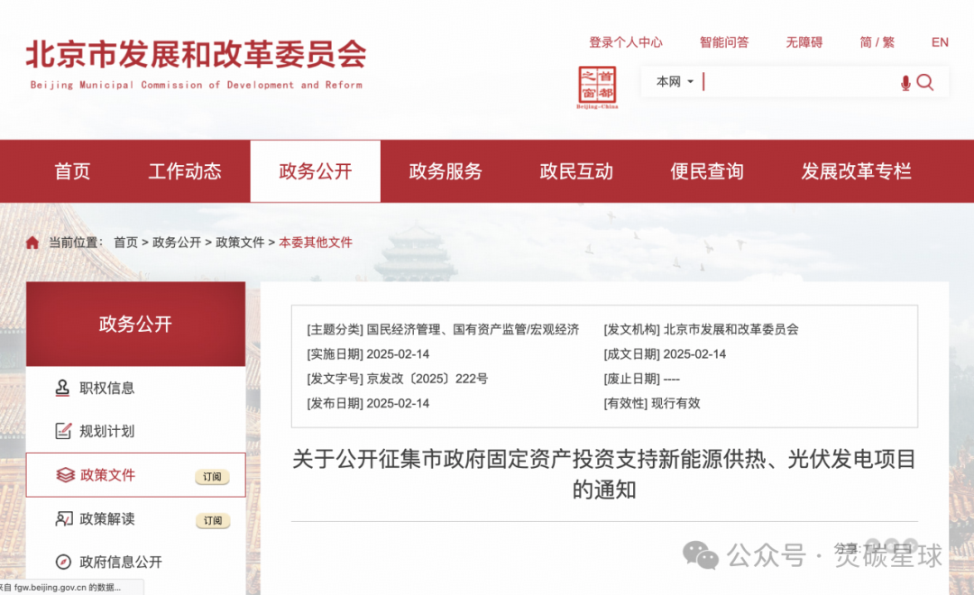Click the pencil icon beside 规划计划
Image resolution: width=974 pixels, height=595 pixels.
point(63,430)
